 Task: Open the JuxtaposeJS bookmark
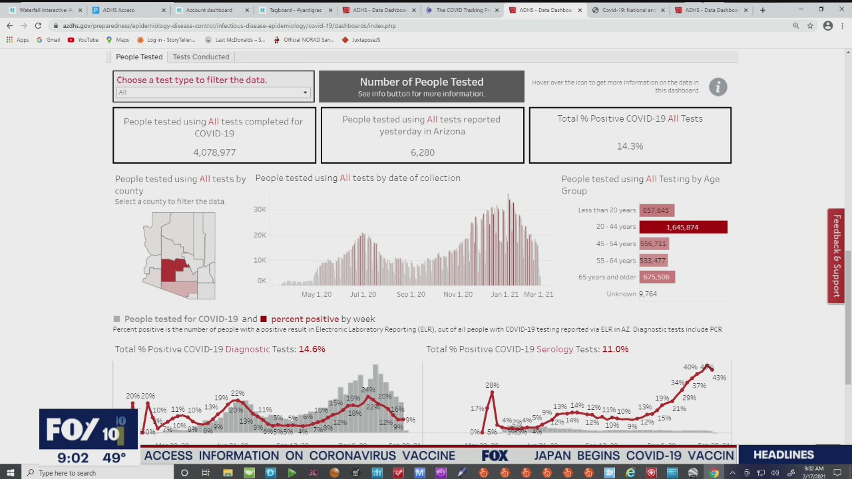(361, 40)
